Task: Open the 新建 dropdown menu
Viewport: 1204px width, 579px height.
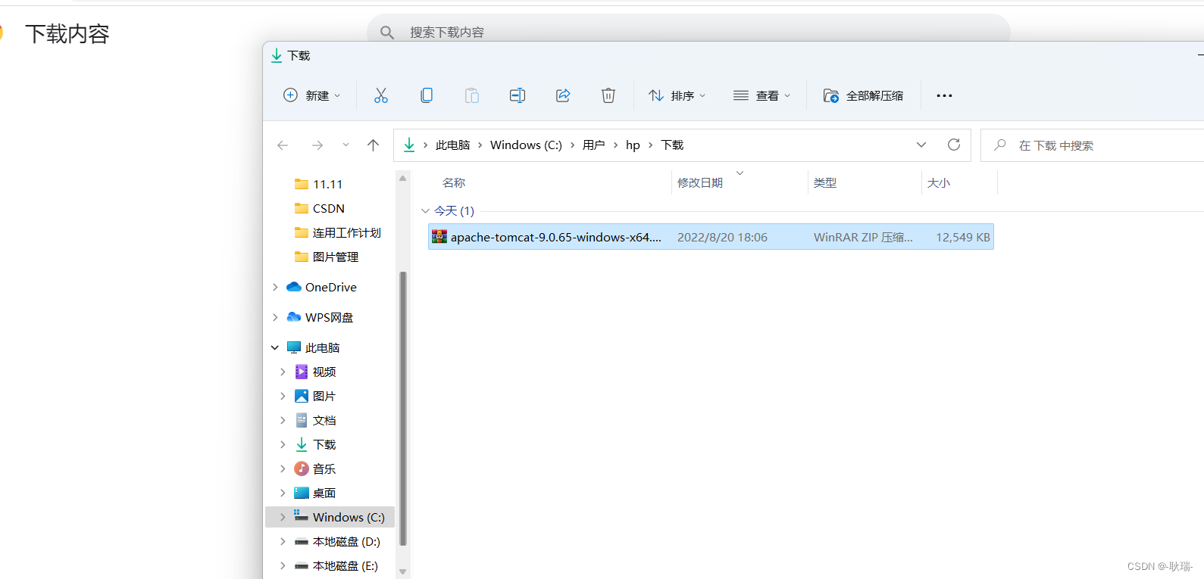Action: click(311, 95)
